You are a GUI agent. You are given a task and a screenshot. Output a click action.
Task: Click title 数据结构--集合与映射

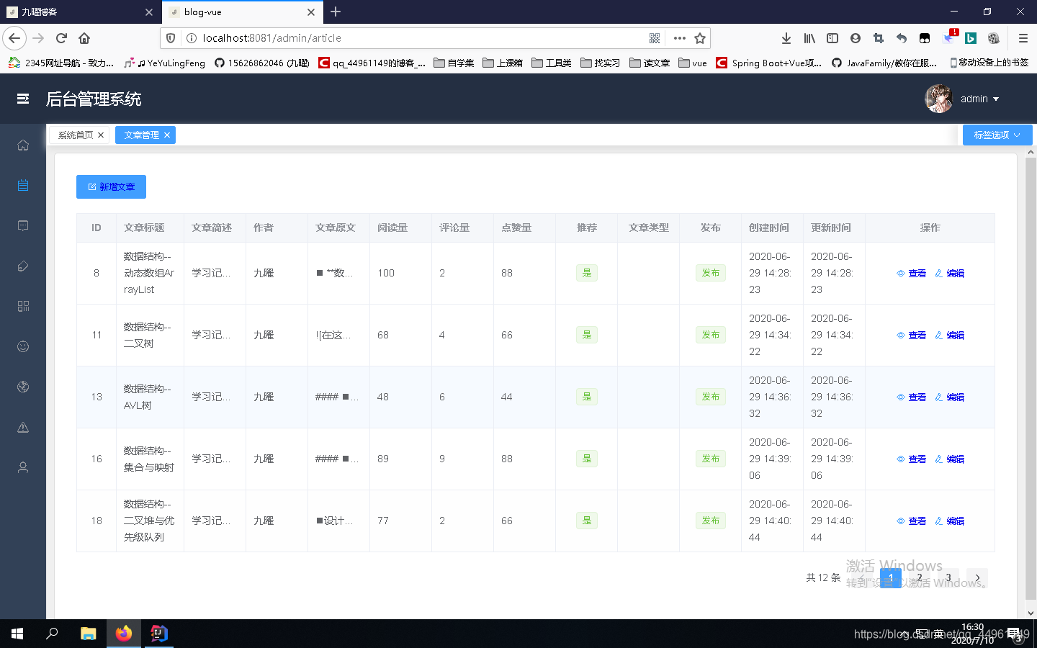149,459
